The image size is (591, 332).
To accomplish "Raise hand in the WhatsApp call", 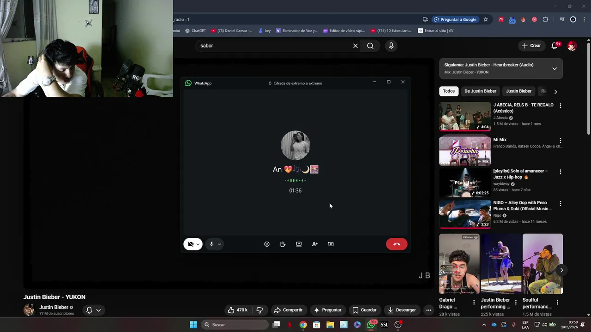I will (283, 244).
